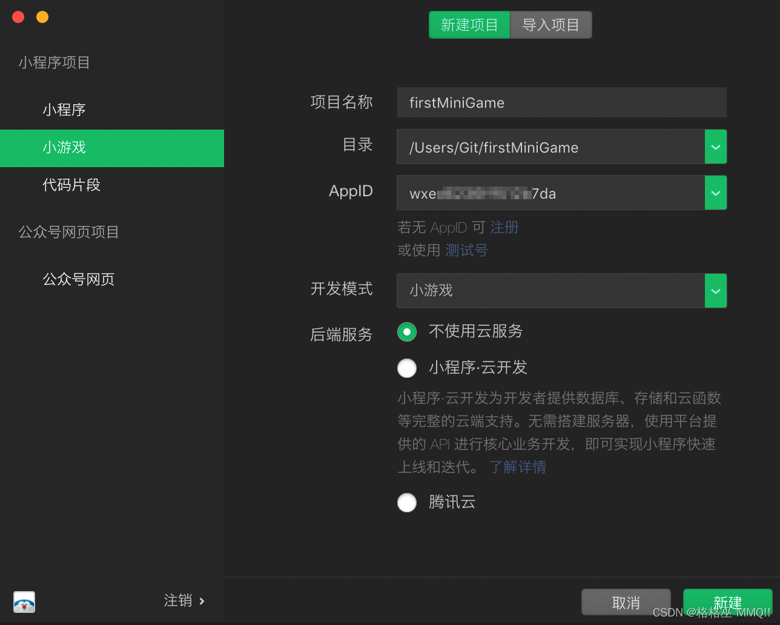This screenshot has height=625, width=780.
Task: Switch to the 导入项目 tab
Action: [550, 25]
